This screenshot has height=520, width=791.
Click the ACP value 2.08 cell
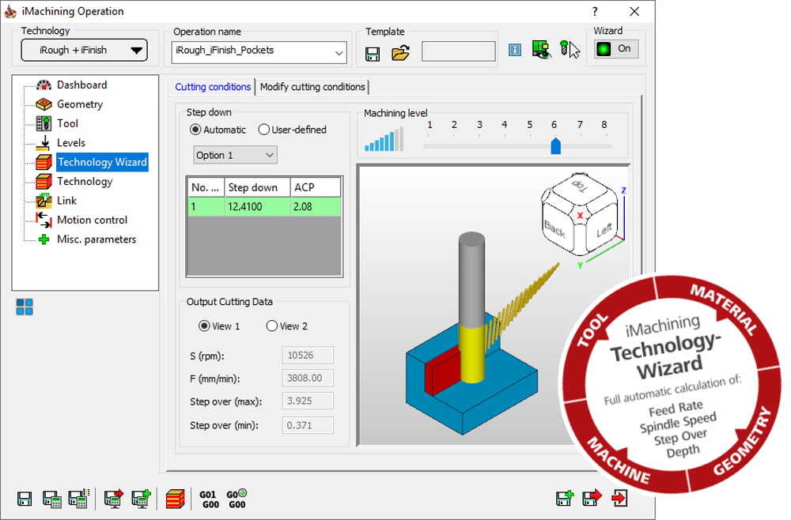coord(316,206)
